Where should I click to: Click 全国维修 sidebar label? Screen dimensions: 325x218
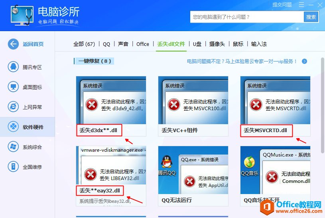click(32, 167)
